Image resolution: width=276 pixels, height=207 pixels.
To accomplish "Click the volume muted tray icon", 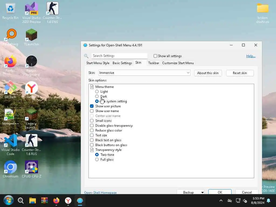I will [x=245, y=201].
